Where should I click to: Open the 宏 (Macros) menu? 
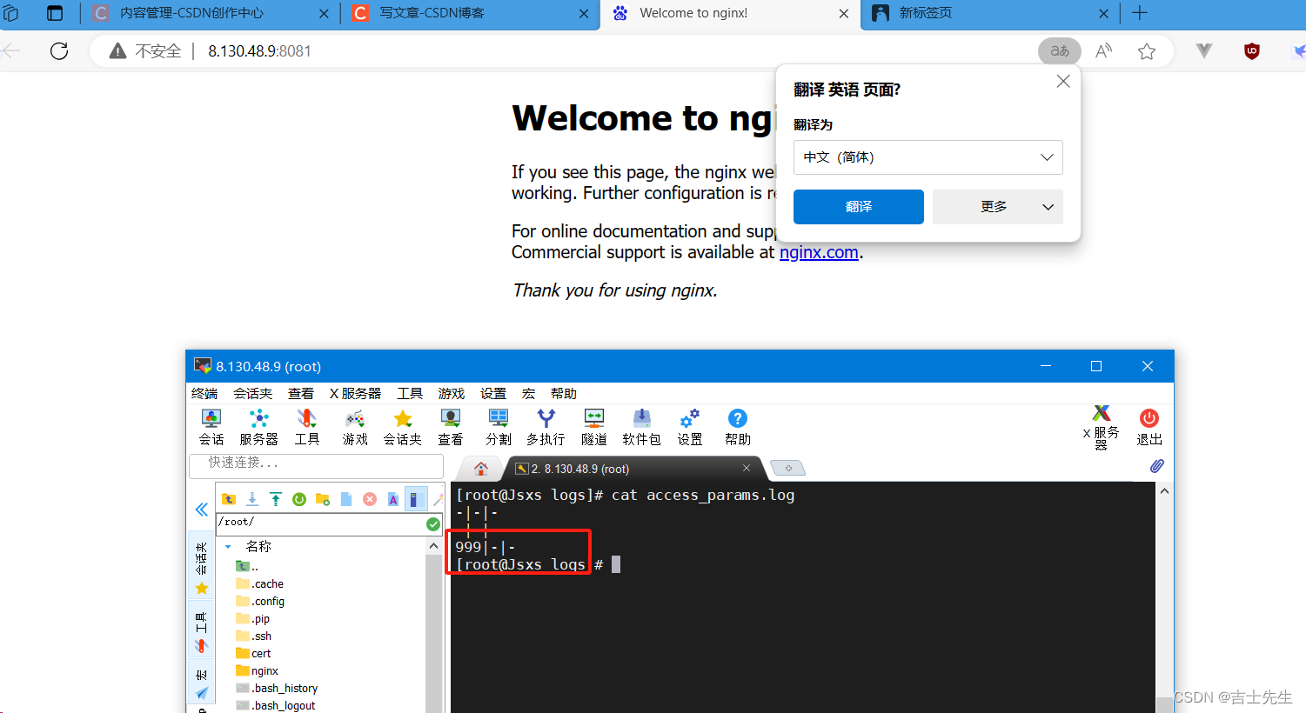[528, 394]
